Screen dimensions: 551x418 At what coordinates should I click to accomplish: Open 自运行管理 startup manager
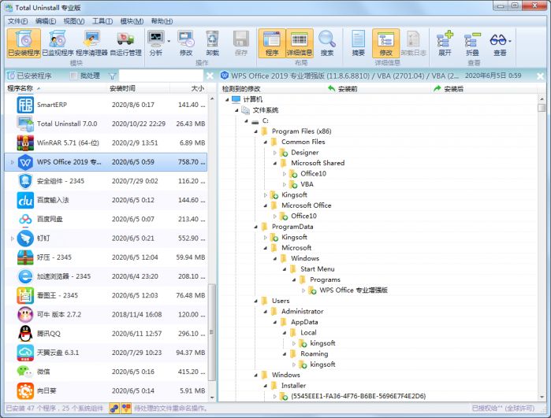(x=126, y=43)
